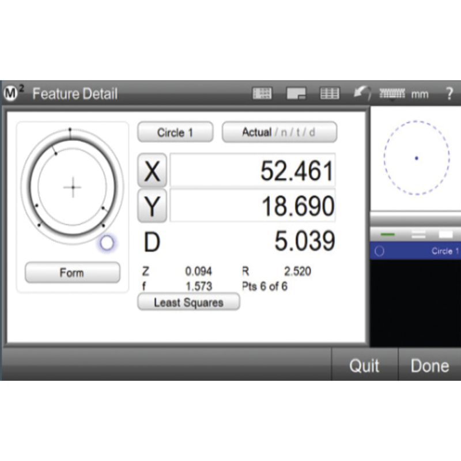Click the circle icon beside Circle 1 list entry
This screenshot has width=461, height=461.
click(379, 251)
